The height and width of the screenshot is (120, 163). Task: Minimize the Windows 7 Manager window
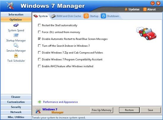153,3
